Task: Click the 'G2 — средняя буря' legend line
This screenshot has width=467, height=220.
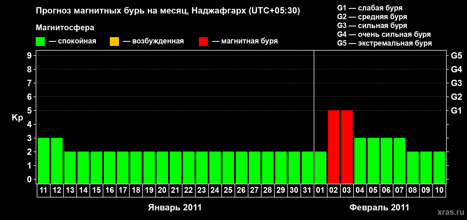Action: 372,17
